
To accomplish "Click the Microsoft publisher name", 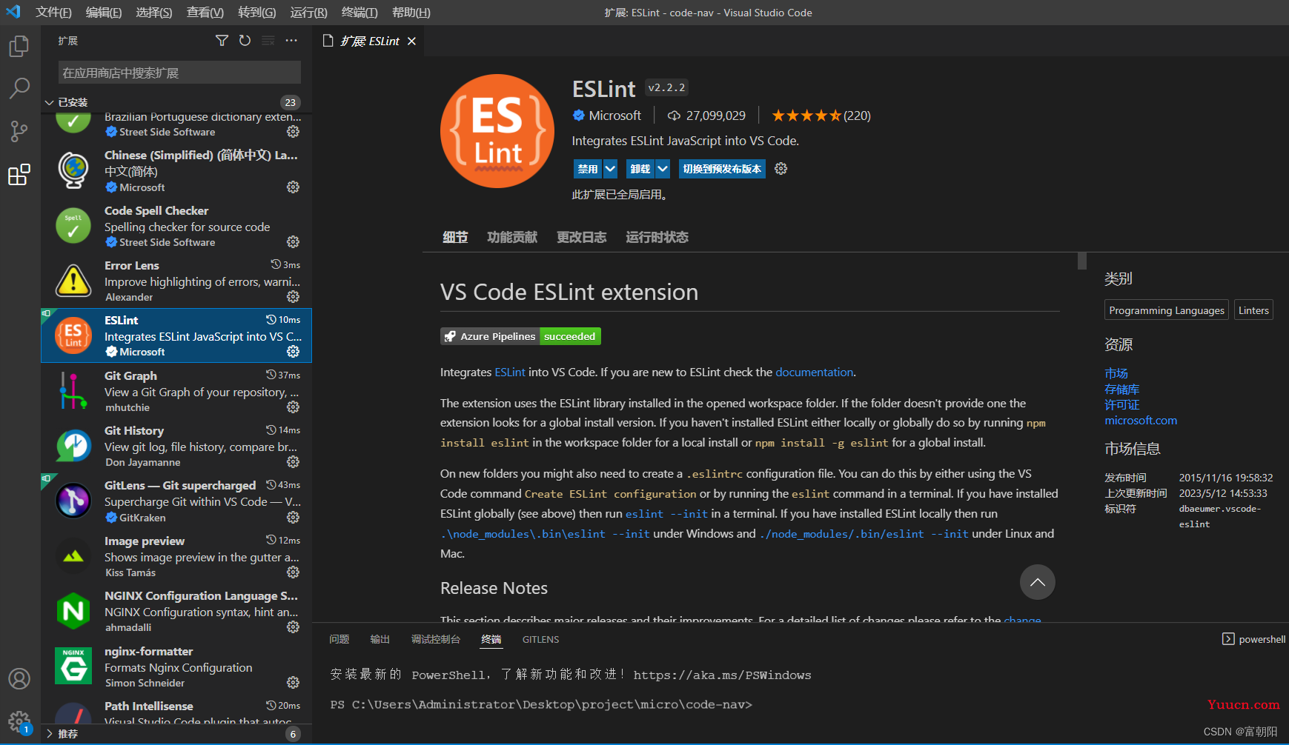I will click(x=615, y=116).
